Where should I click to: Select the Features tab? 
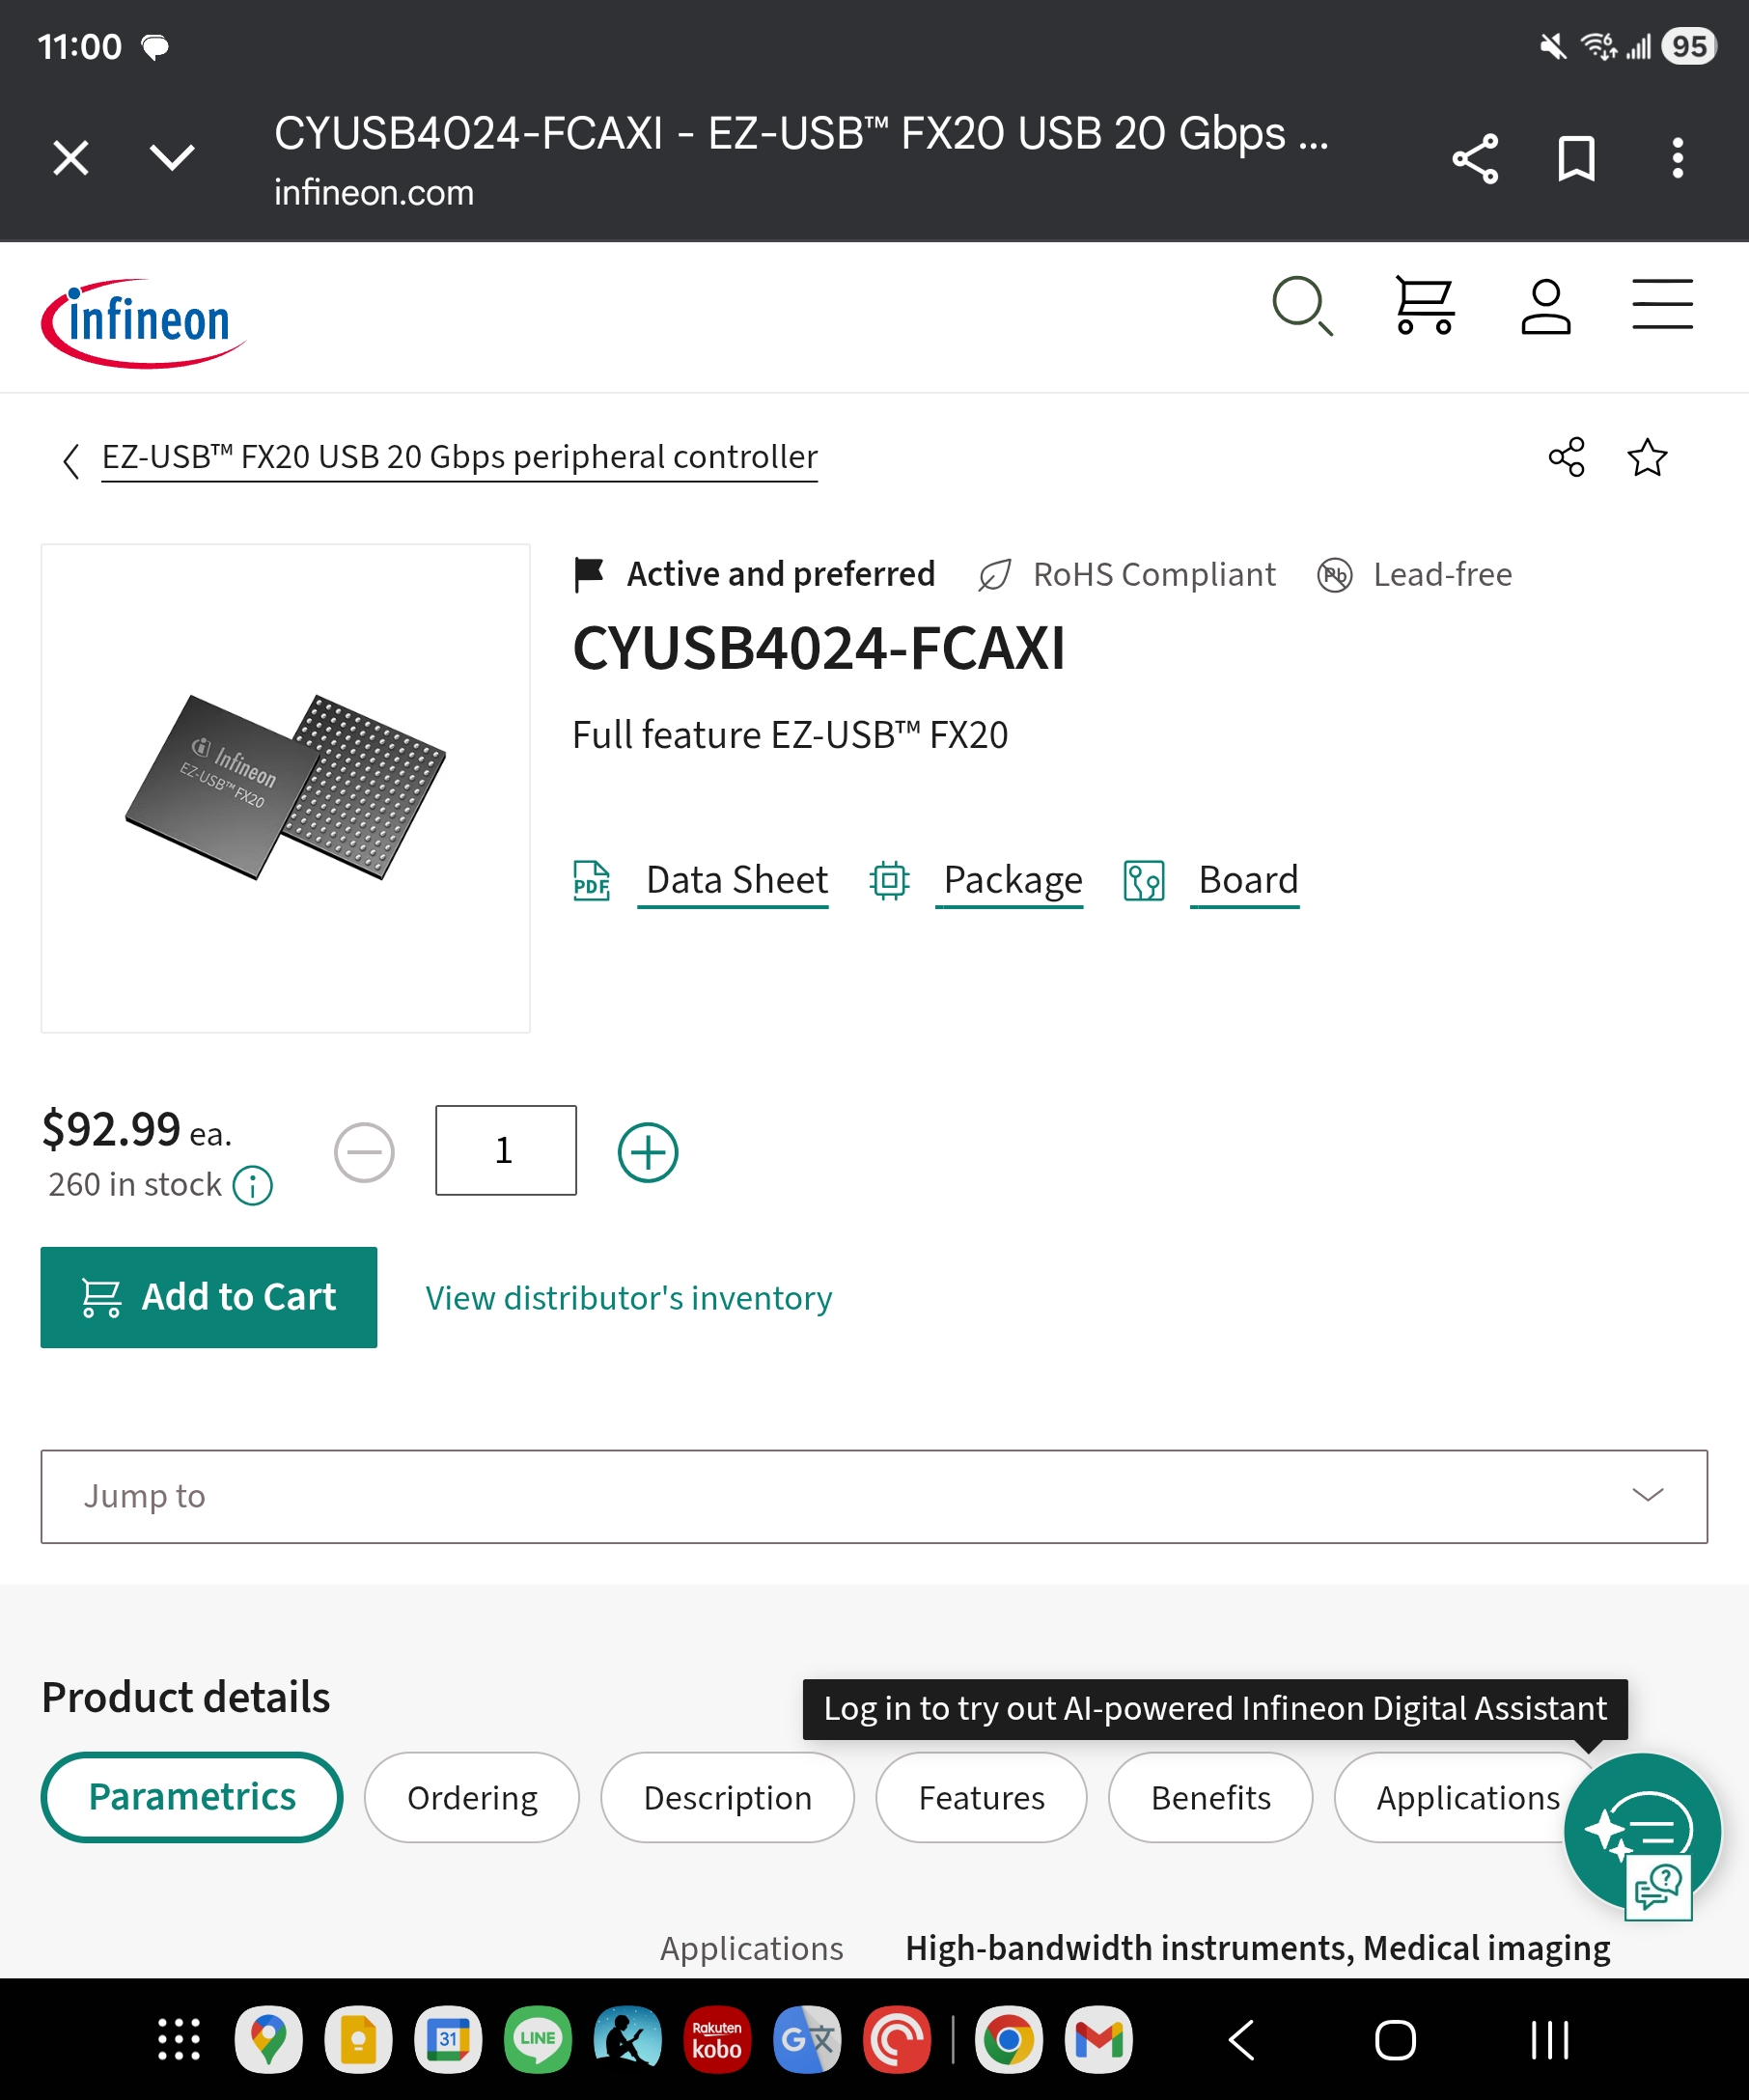click(x=981, y=1798)
